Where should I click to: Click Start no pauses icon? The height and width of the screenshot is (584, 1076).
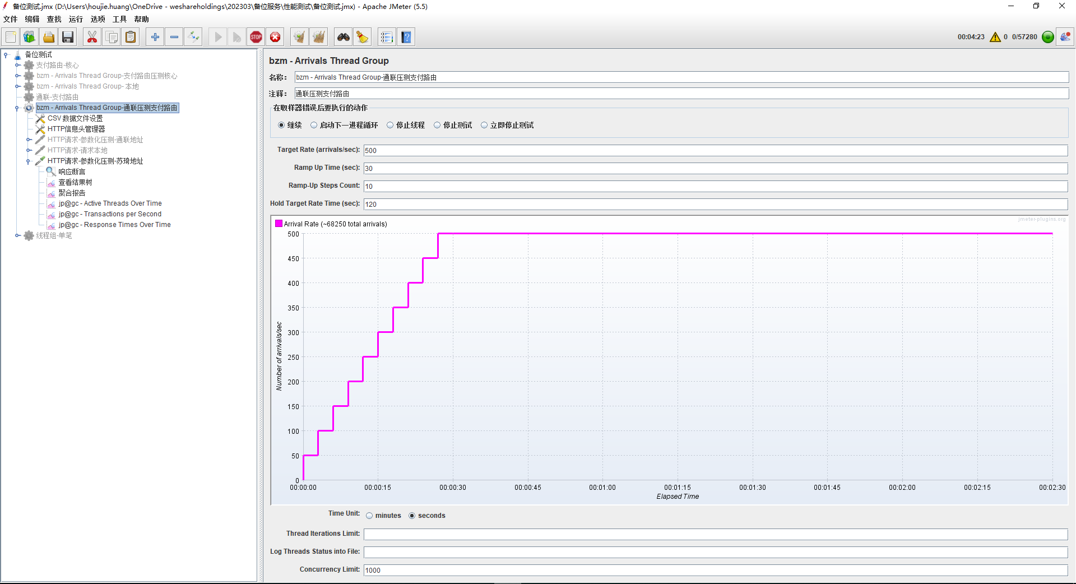(x=237, y=37)
